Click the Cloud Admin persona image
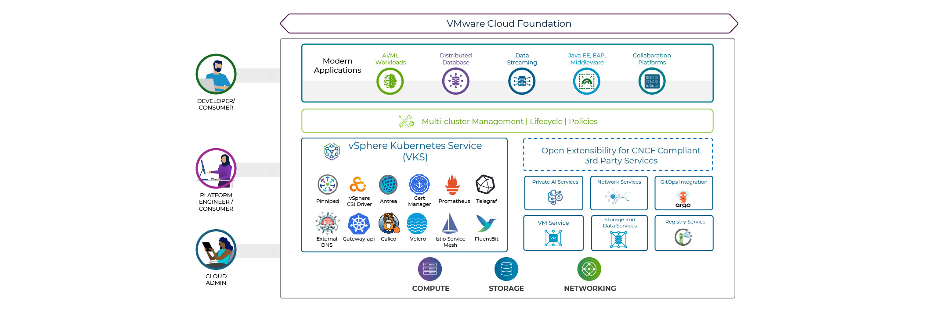This screenshot has width=939, height=312. (216, 249)
